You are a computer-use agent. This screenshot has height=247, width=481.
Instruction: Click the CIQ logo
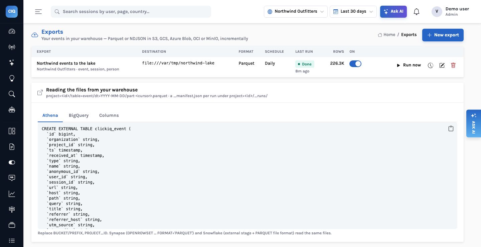pos(12,11)
